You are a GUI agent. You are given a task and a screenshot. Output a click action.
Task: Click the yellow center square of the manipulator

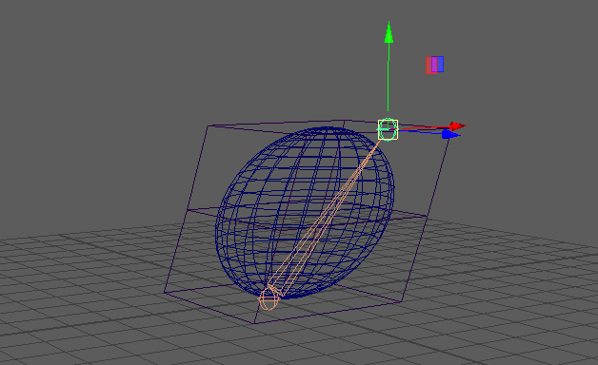[x=388, y=130]
